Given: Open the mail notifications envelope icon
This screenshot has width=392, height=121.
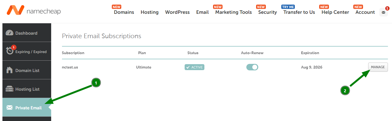Looking at the screenshot, I should coord(383,12).
